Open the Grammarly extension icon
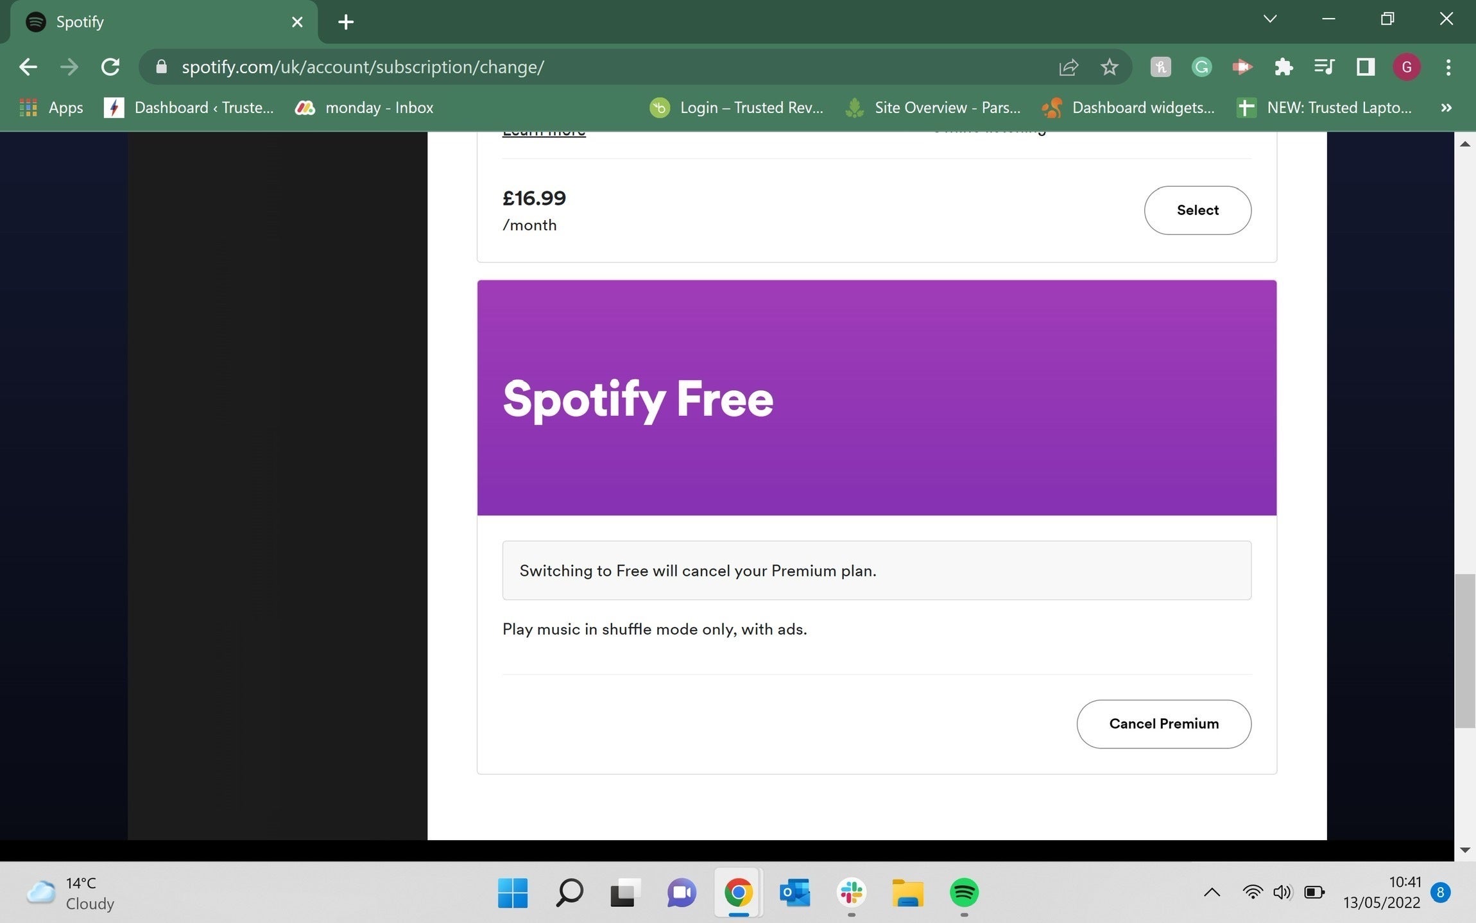 click(1201, 67)
